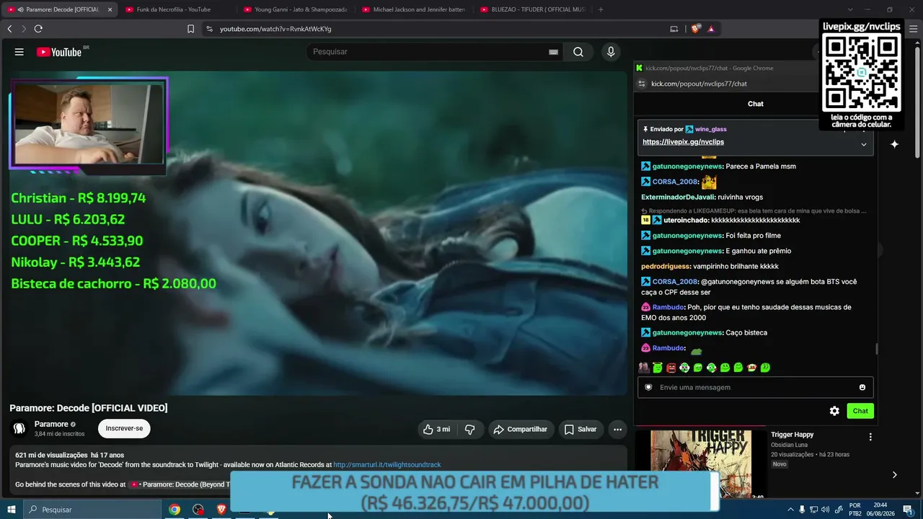
Task: Click the YouTube search magnifier button
Action: [578, 52]
